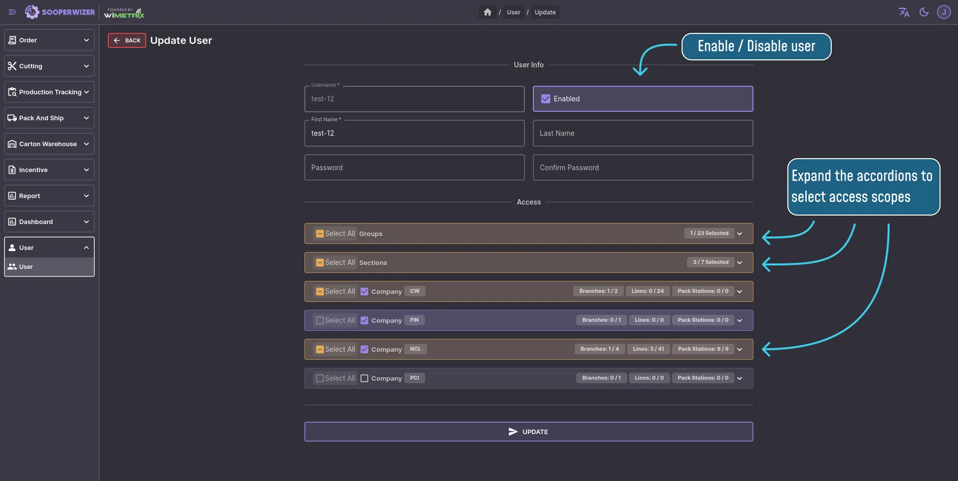Click the Sooperwizer logo
The image size is (958, 481).
tap(60, 12)
